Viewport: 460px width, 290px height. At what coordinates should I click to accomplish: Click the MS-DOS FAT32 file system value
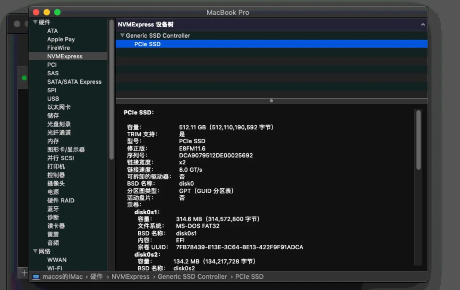tap(198, 226)
